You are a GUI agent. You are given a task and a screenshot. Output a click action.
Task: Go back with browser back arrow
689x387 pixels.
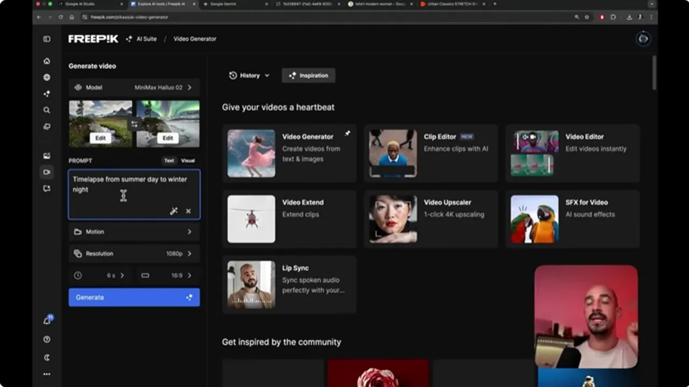pos(39,17)
